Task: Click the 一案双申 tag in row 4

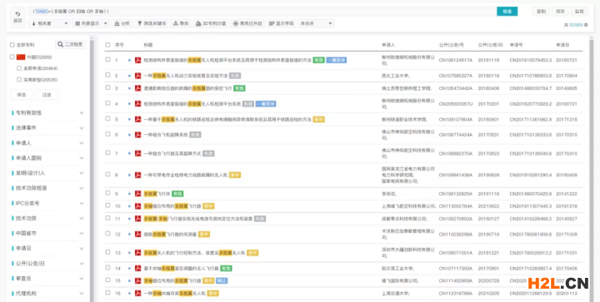Action: (266, 104)
